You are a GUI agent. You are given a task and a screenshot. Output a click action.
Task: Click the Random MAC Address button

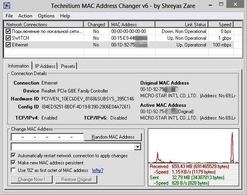(113, 137)
